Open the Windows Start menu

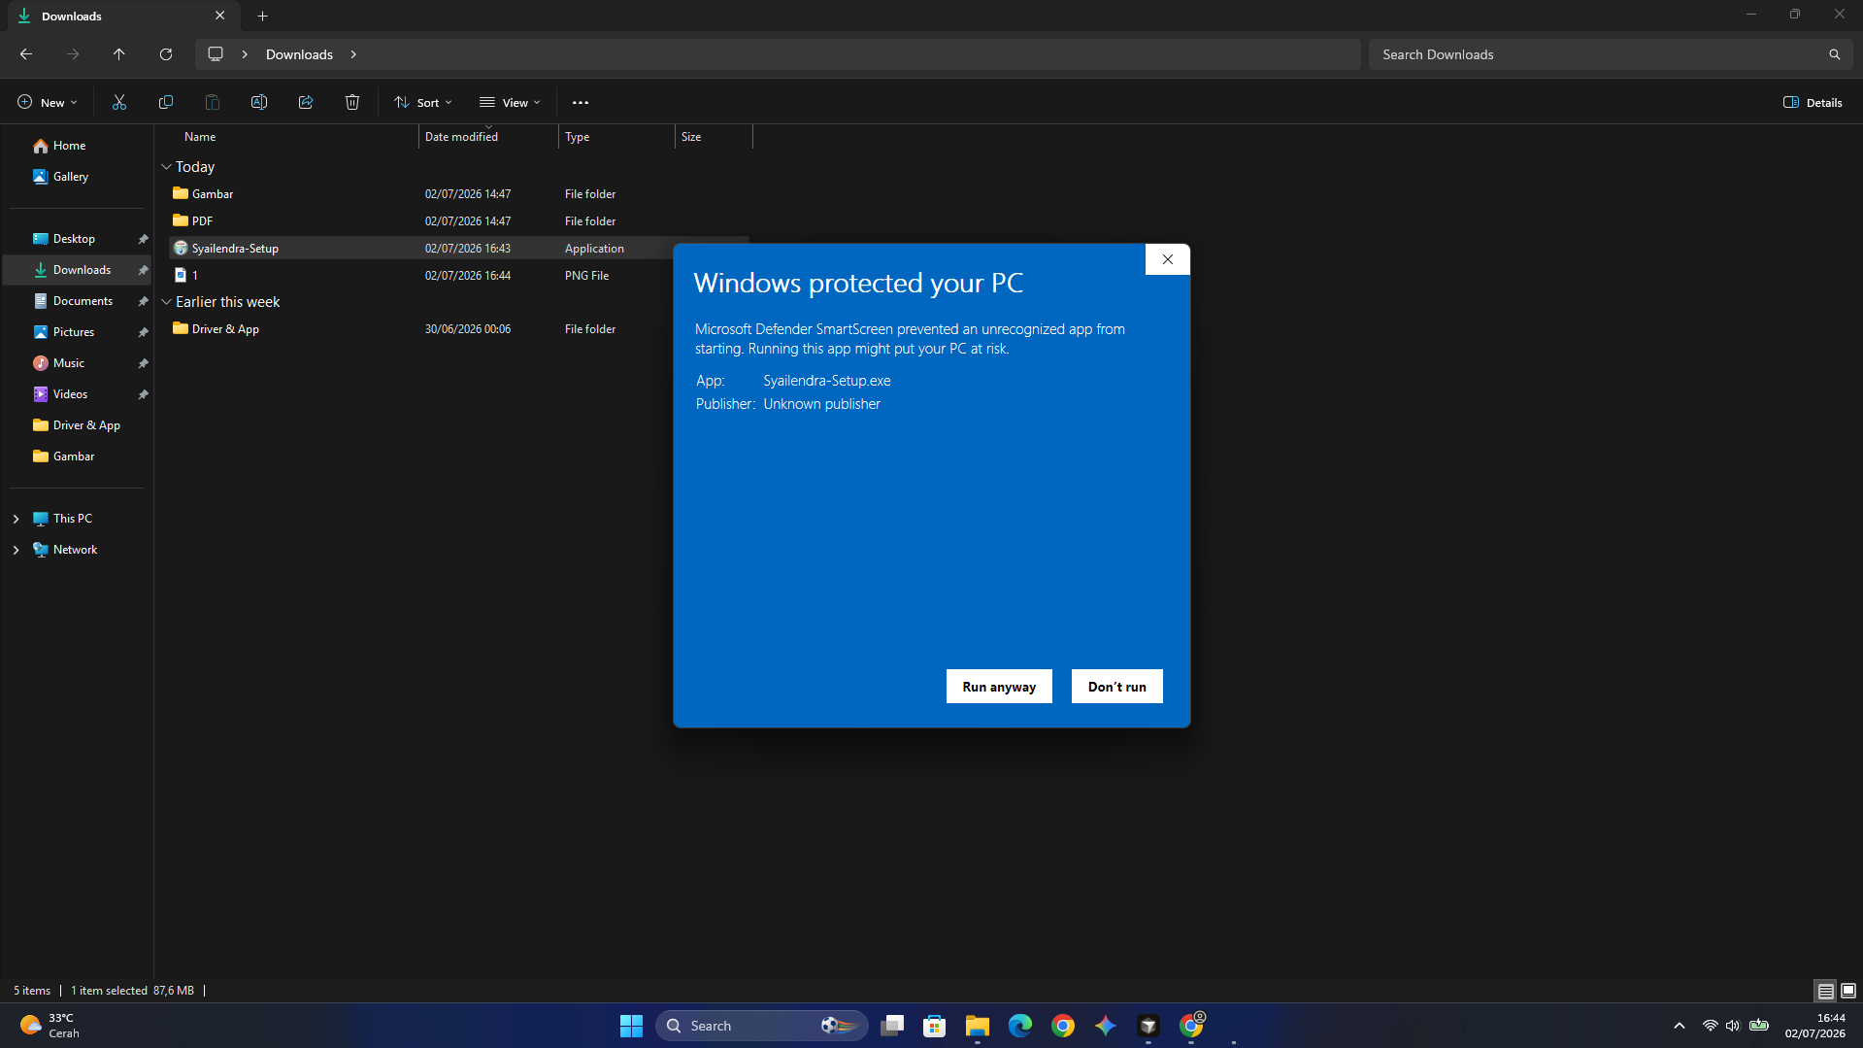click(631, 1026)
